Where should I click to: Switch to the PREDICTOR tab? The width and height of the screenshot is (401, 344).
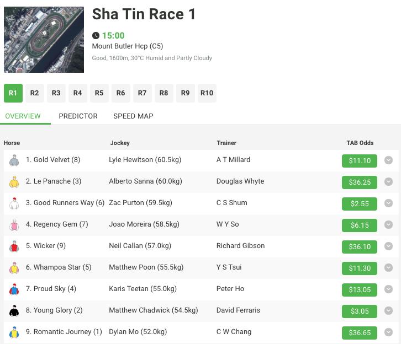click(x=78, y=116)
